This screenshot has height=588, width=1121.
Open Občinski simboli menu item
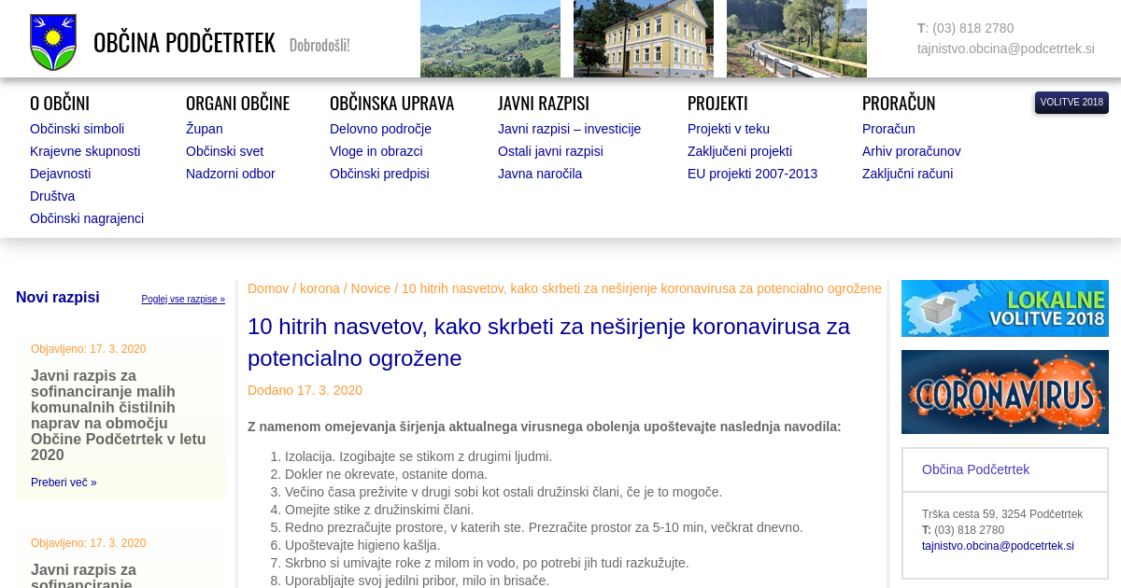77,129
